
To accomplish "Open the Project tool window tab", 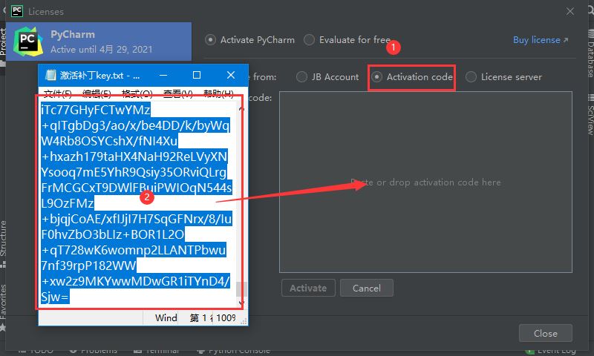I will (3, 42).
